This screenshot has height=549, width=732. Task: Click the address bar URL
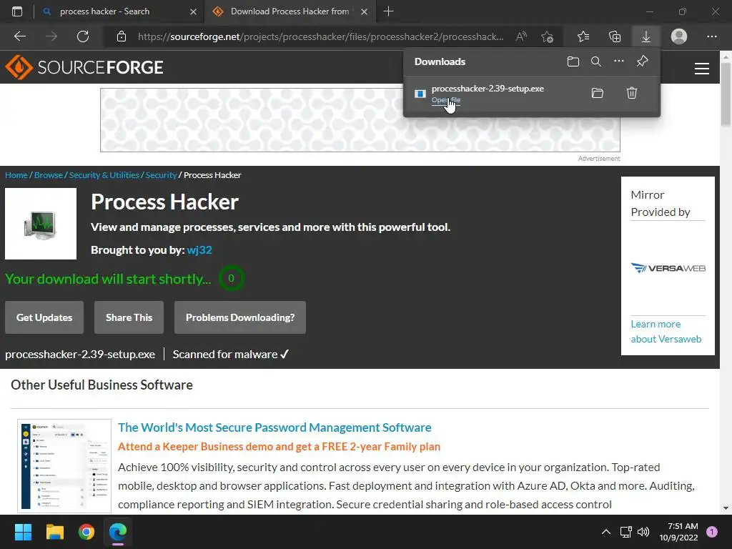(321, 36)
